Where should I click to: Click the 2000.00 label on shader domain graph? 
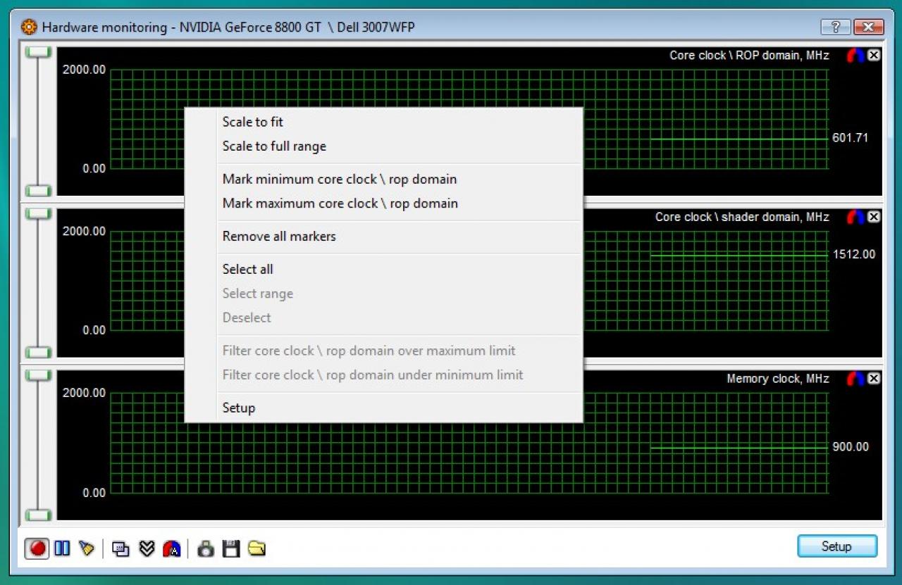(84, 232)
